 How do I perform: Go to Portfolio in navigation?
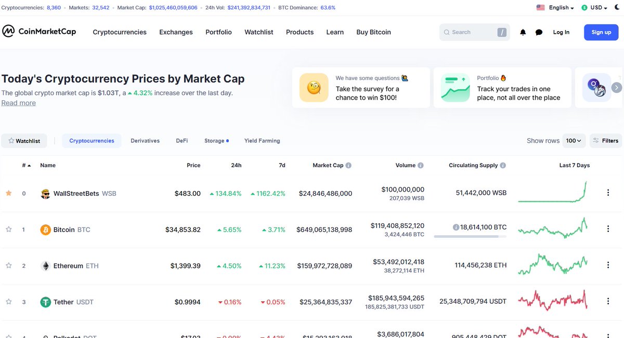click(x=218, y=32)
